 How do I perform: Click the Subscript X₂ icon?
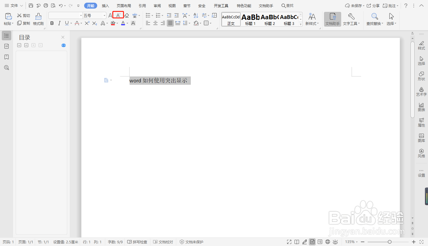coord(95,23)
